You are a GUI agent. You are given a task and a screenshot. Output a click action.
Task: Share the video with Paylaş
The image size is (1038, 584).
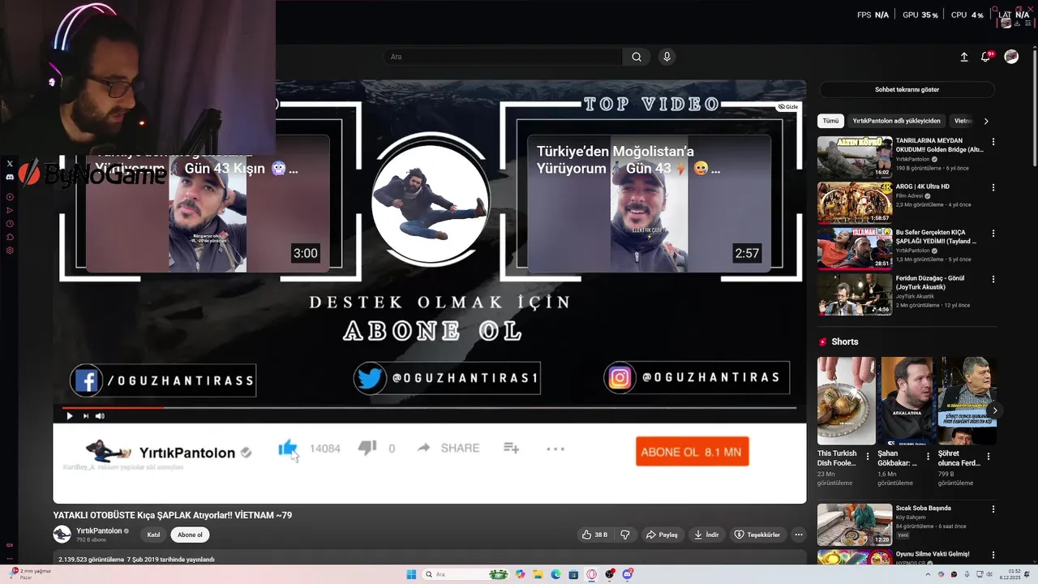pyautogui.click(x=662, y=535)
